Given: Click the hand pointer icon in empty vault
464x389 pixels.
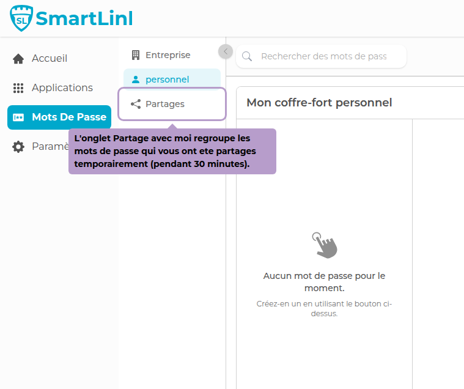Looking at the screenshot, I should (324, 245).
